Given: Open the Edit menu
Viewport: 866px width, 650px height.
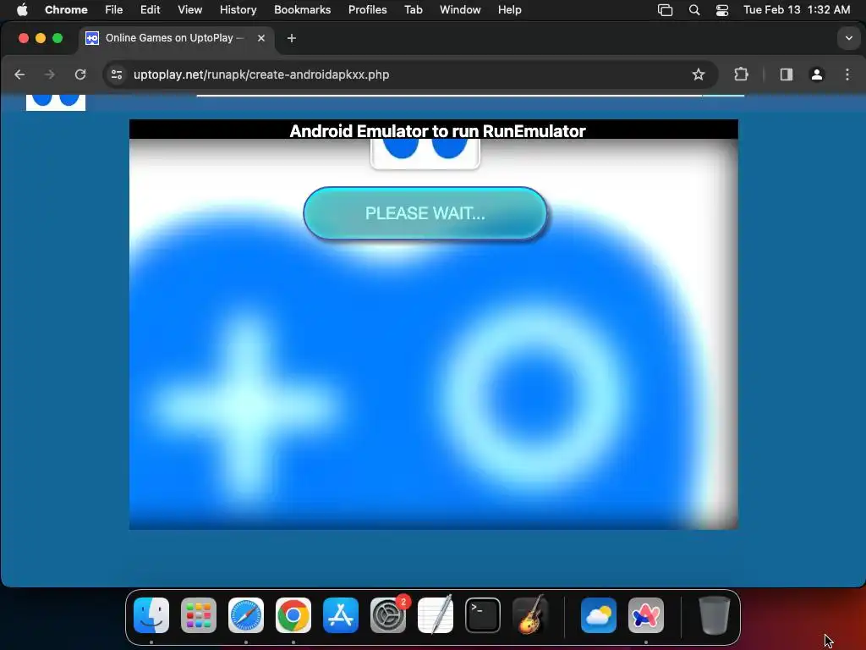Looking at the screenshot, I should click(x=150, y=10).
